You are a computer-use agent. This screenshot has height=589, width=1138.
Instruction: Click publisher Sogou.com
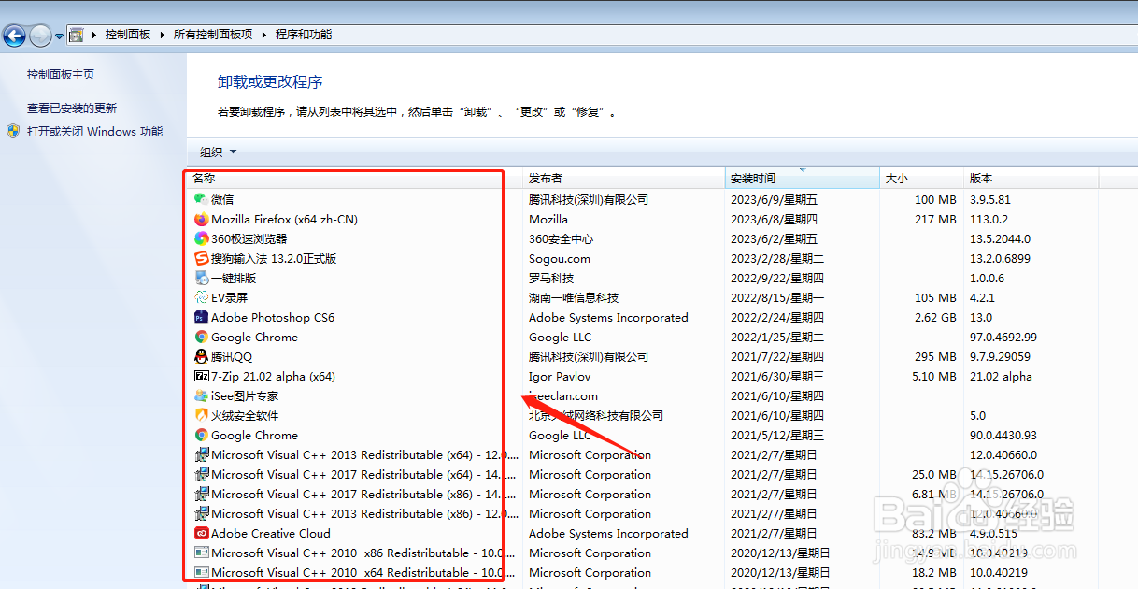tap(560, 258)
